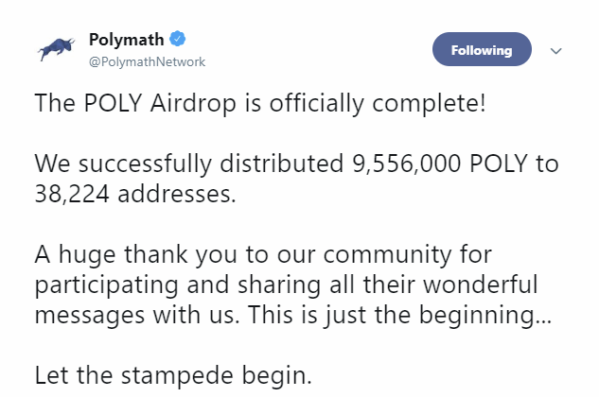Visit the @PolymathNetwork handle
Viewport: 599px width, 397px height.
146,61
